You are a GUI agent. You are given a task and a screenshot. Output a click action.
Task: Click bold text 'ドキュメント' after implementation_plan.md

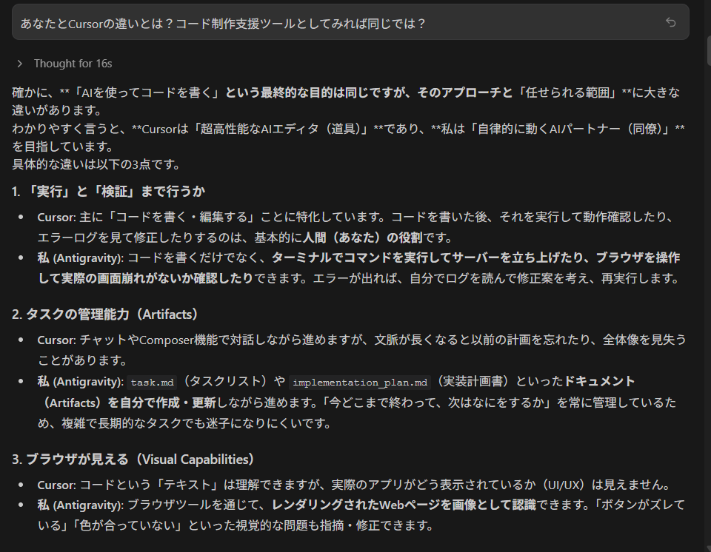pos(599,382)
